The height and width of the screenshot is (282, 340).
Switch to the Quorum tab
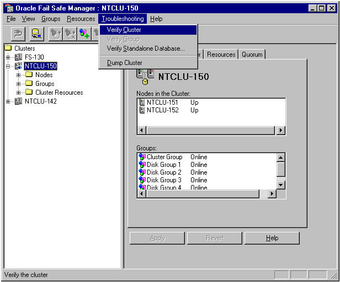click(252, 55)
